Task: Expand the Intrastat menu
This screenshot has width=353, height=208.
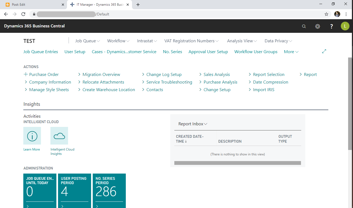Action: pos(147,41)
